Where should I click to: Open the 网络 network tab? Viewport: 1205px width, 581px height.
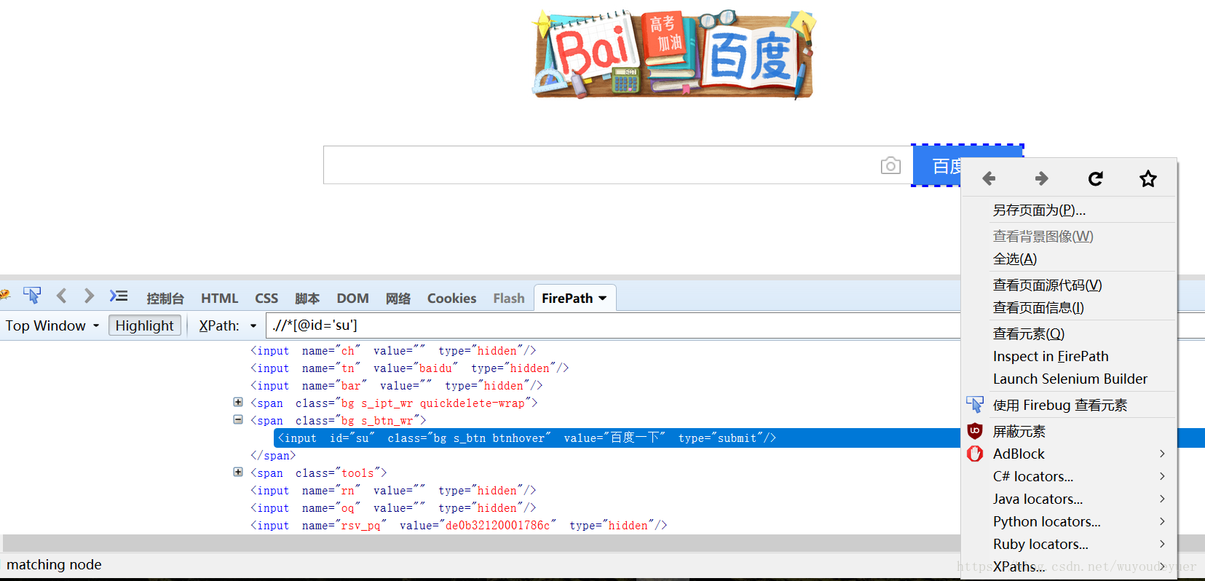click(398, 299)
